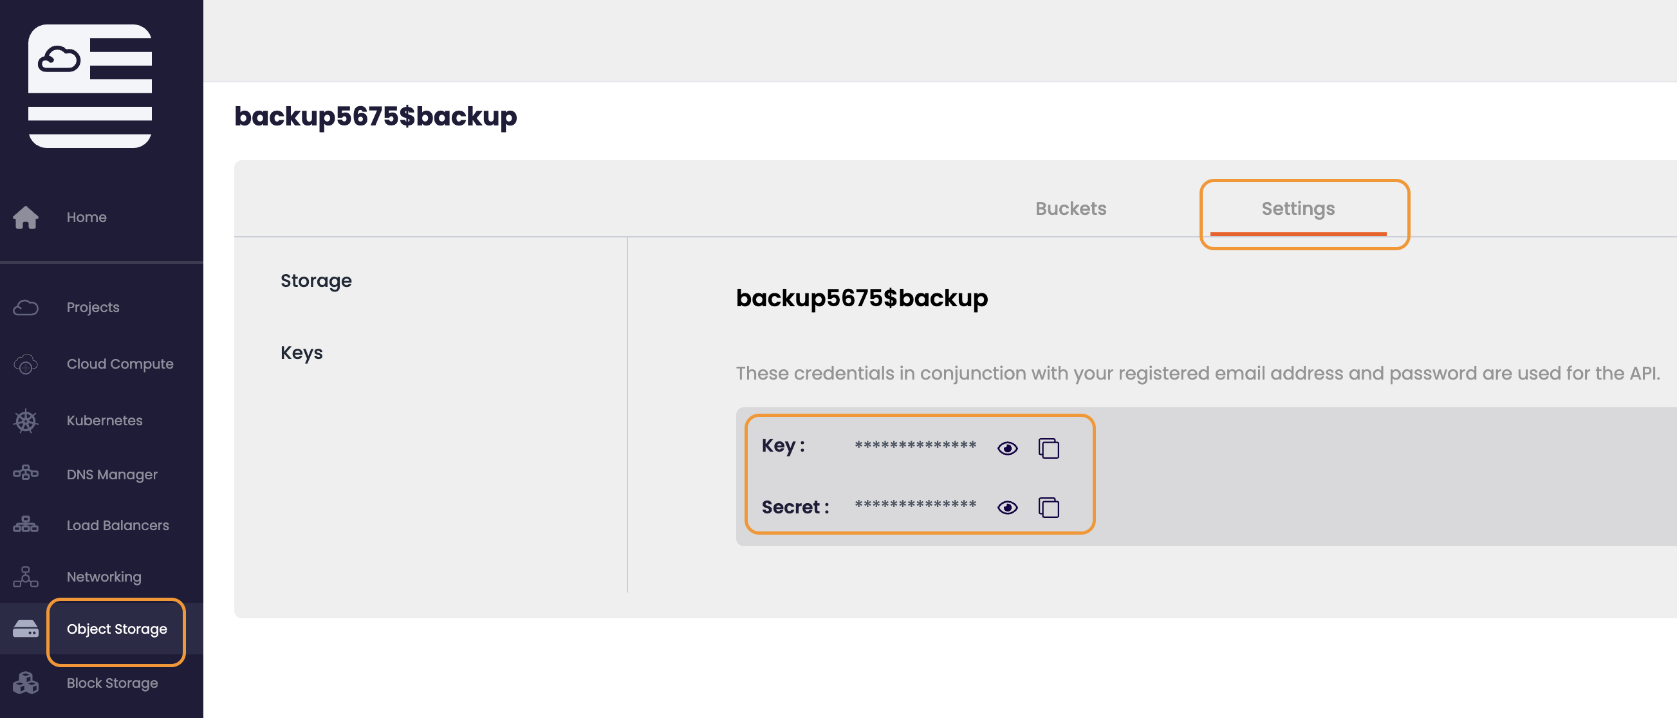Click the Block Storage cubes icon
The width and height of the screenshot is (1677, 718).
pyautogui.click(x=25, y=682)
